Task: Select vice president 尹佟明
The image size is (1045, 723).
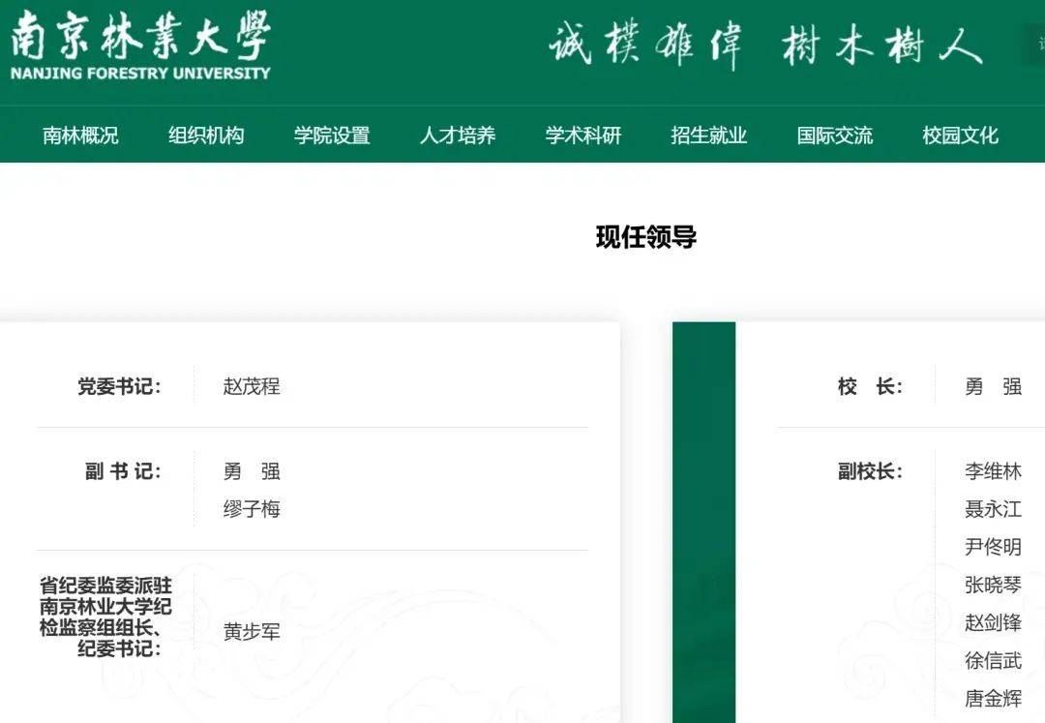Action: 993,547
